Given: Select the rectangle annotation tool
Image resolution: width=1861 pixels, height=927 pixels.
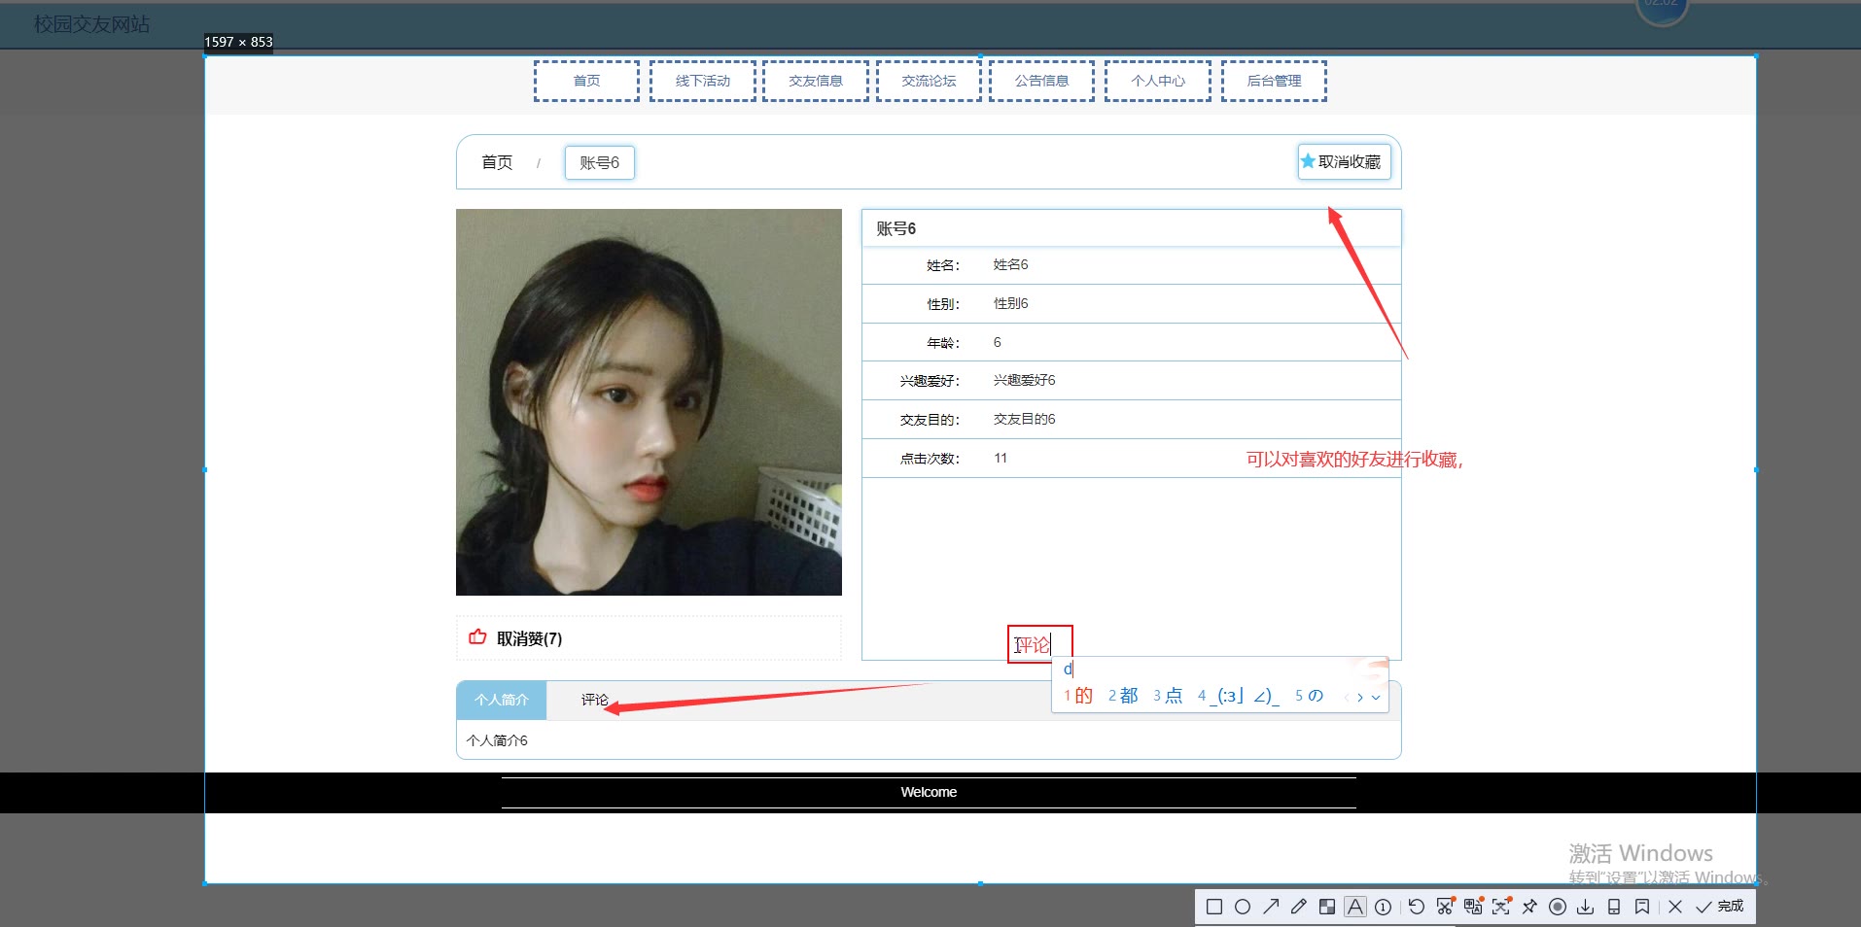Looking at the screenshot, I should (x=1213, y=907).
